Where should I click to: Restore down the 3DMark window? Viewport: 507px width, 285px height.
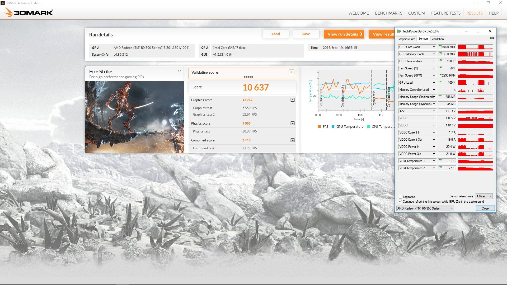[488, 3]
